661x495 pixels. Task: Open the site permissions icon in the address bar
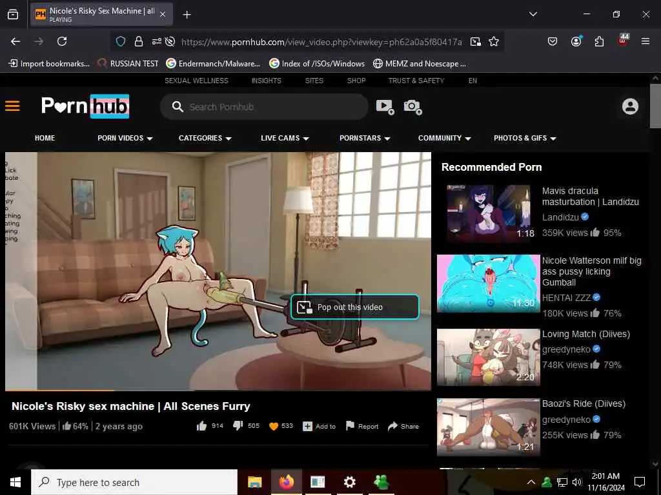click(x=156, y=41)
